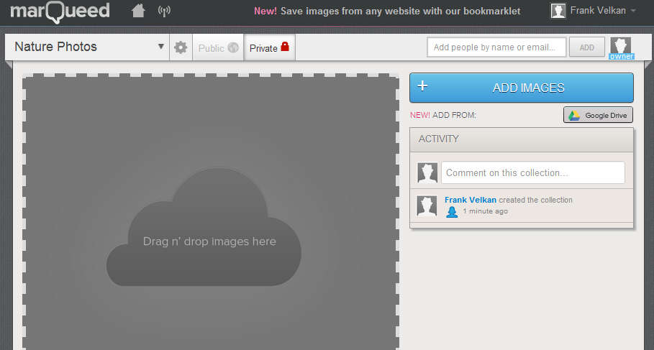
Task: Click the marQueed logo
Action: click(x=60, y=11)
